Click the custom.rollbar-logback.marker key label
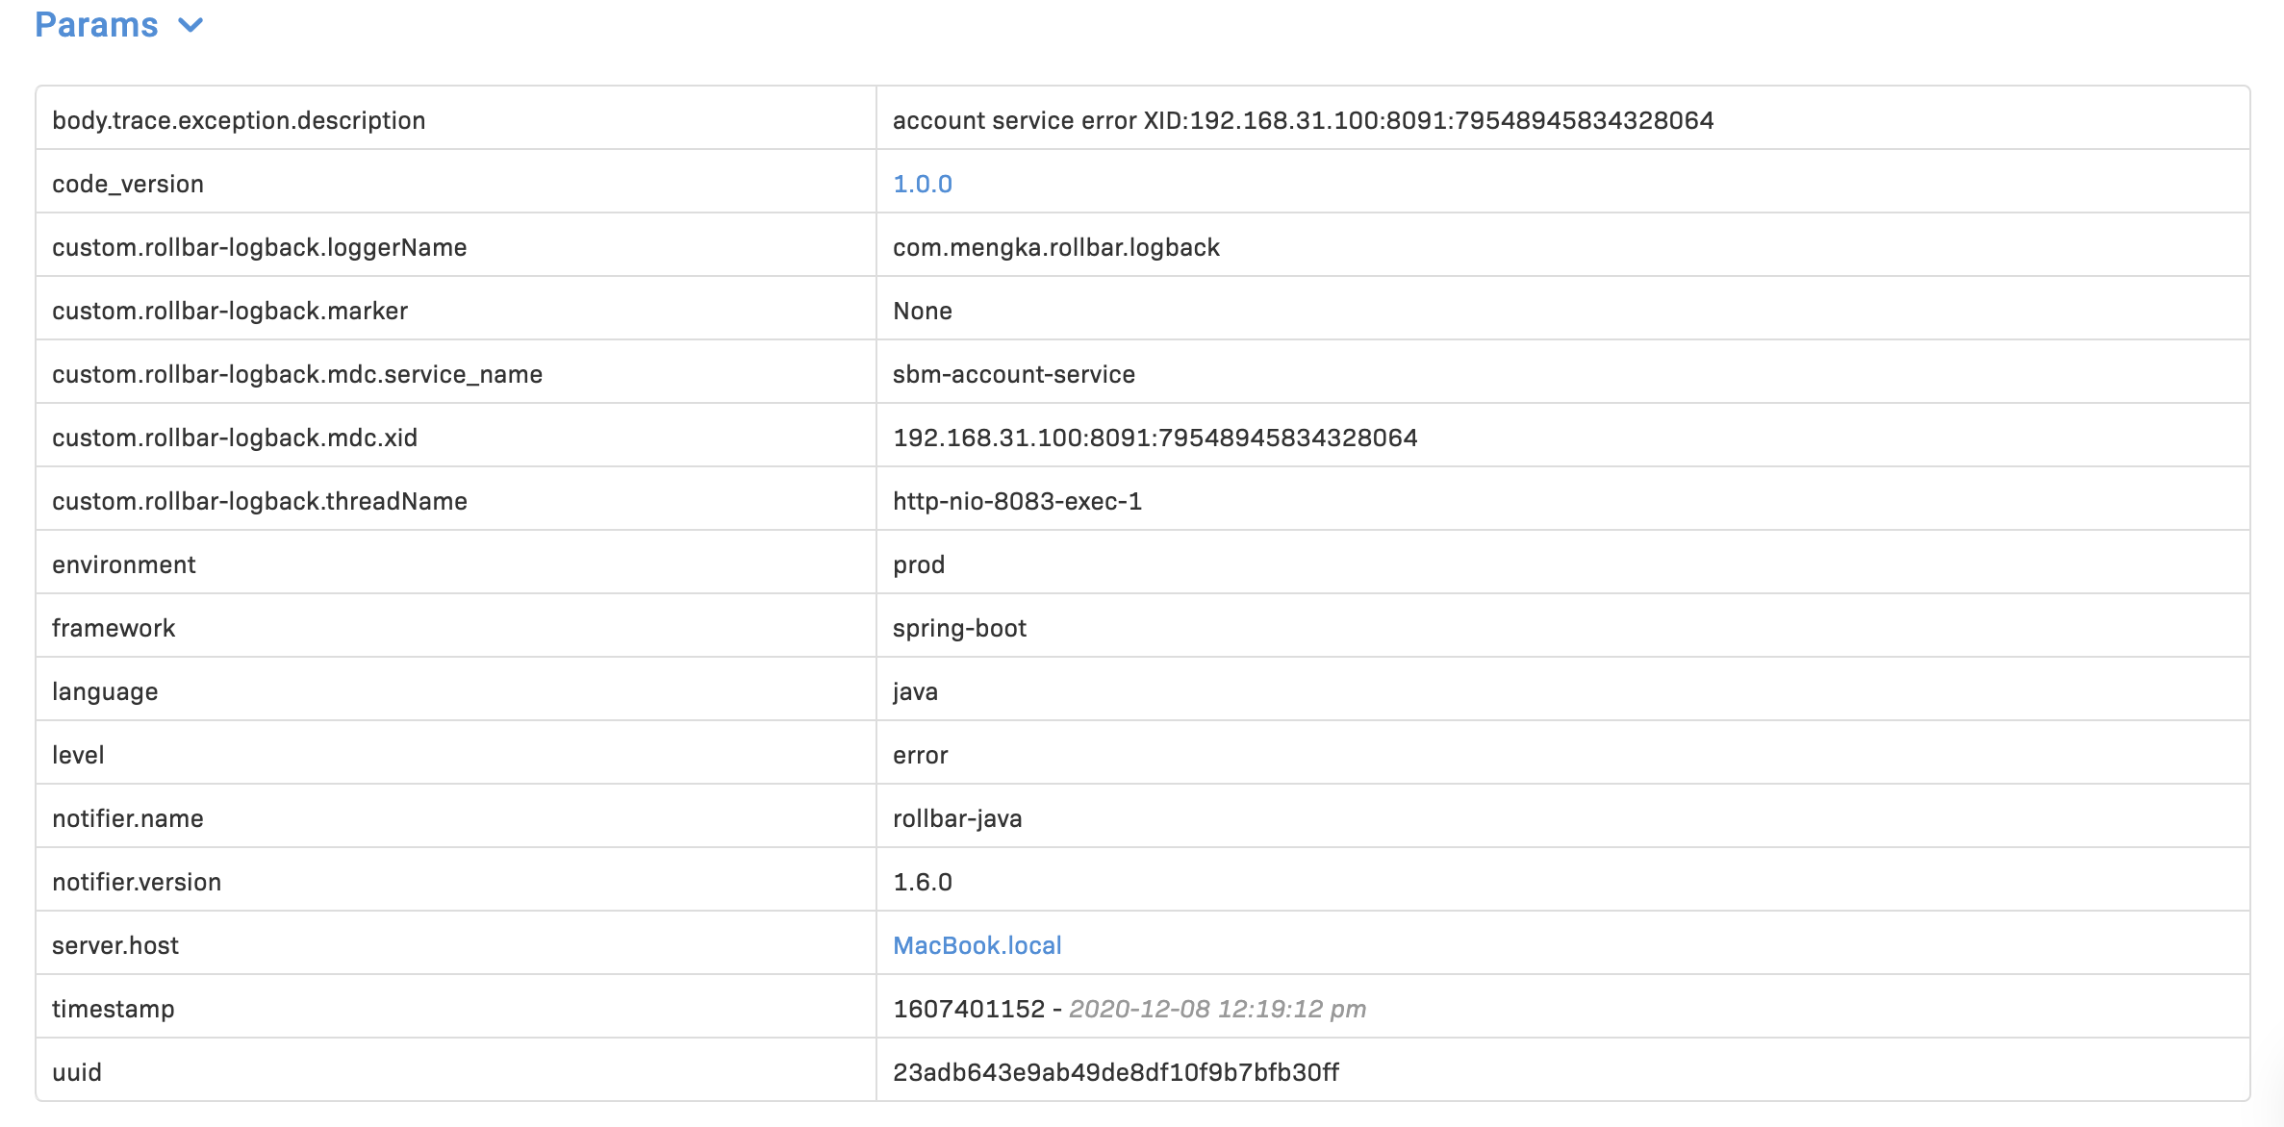 [x=230, y=311]
